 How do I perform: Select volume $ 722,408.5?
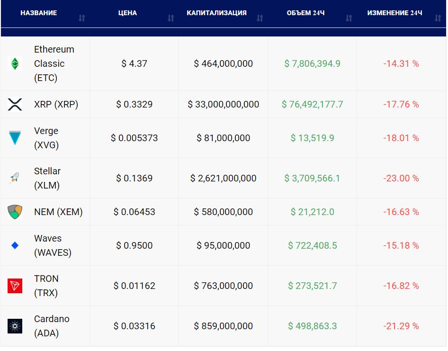[x=312, y=245]
